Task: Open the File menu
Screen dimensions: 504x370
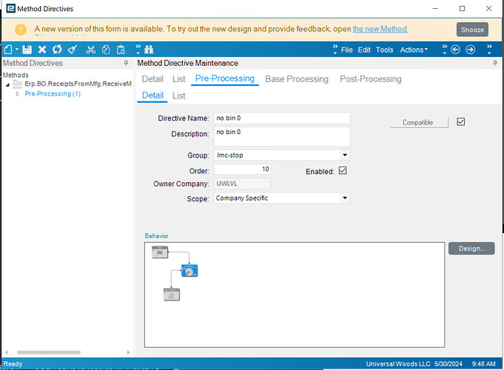Action: click(347, 50)
